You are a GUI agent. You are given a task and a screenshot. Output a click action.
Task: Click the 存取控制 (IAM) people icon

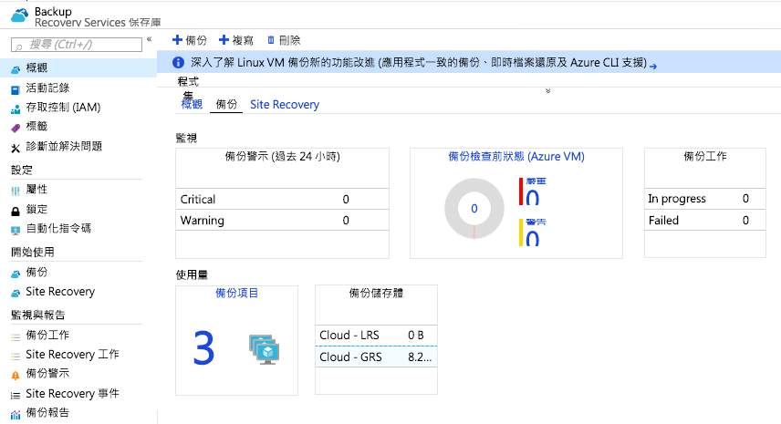16,109
